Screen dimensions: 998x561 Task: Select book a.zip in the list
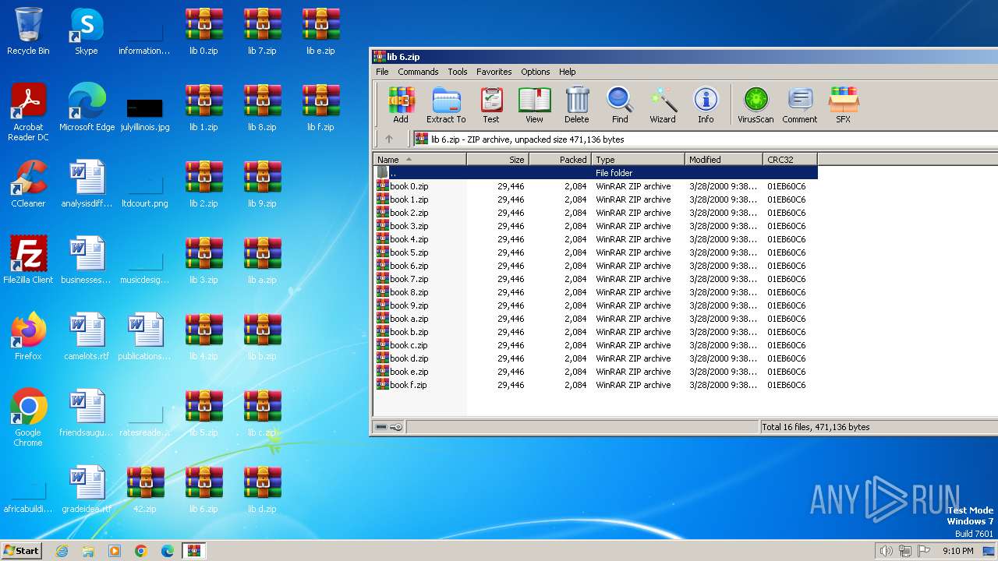click(x=596, y=319)
